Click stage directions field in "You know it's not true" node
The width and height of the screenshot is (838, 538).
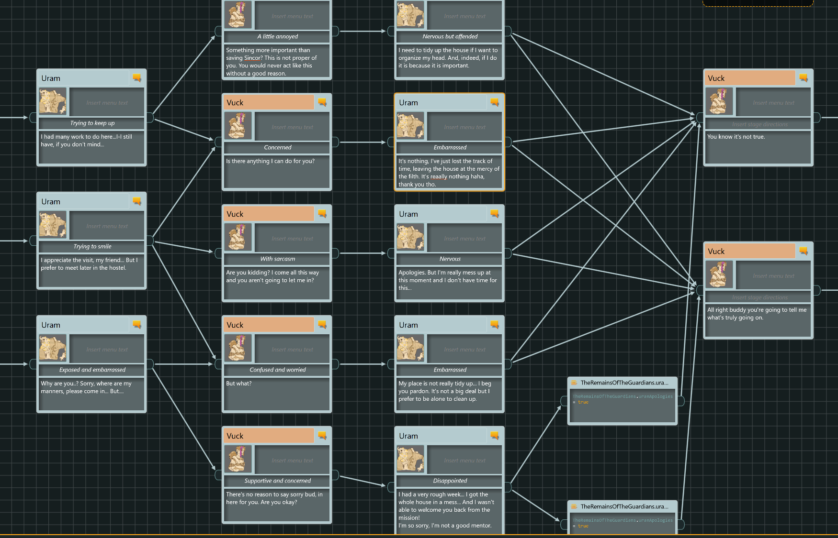tap(759, 124)
